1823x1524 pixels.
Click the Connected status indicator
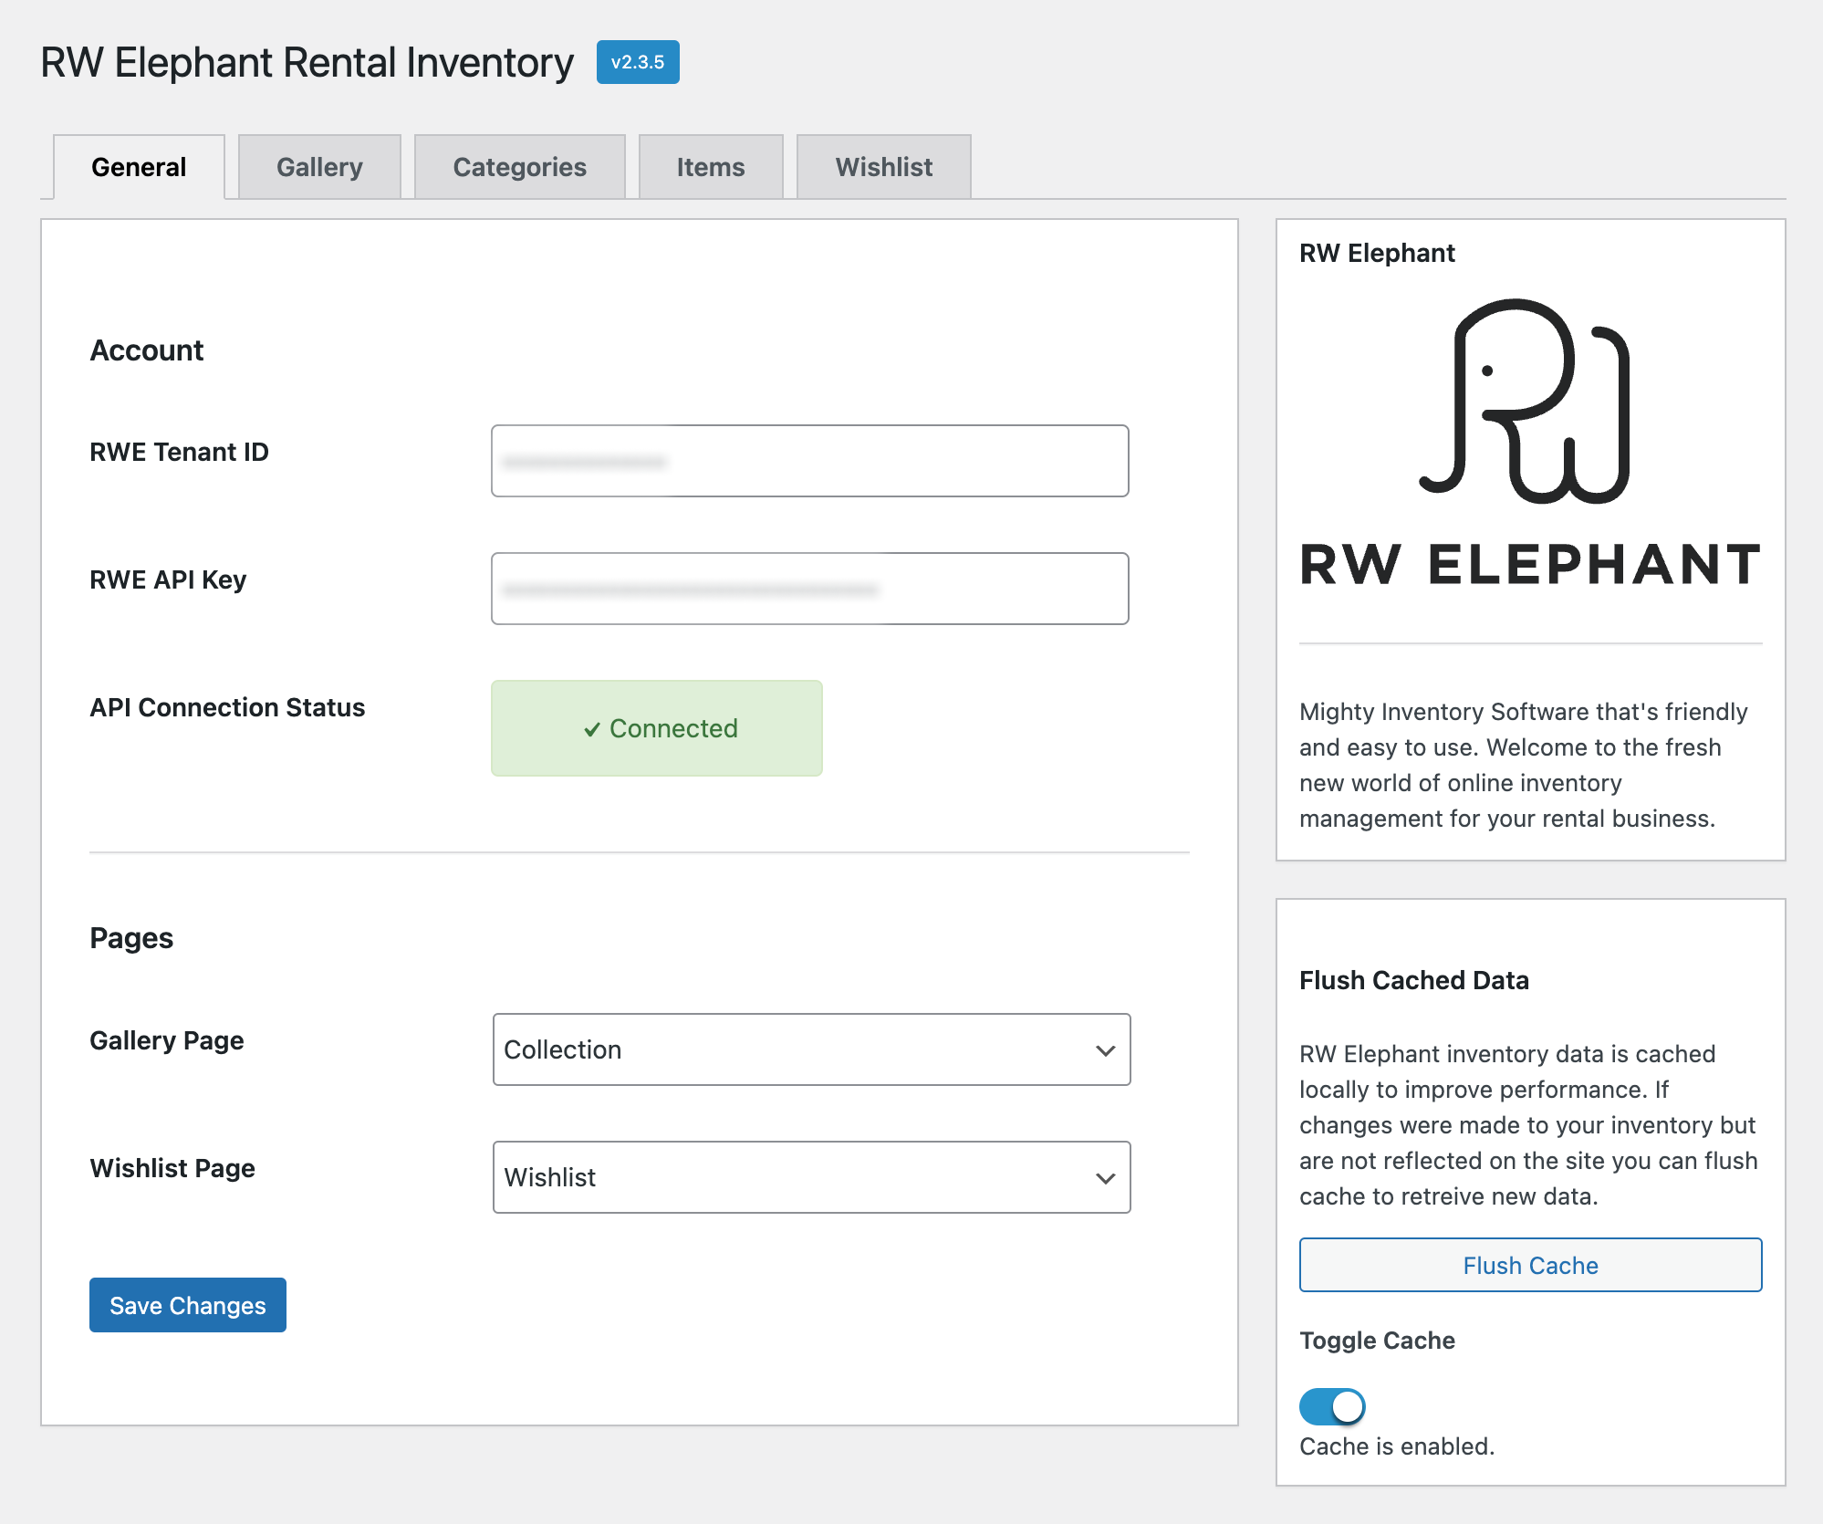657,728
